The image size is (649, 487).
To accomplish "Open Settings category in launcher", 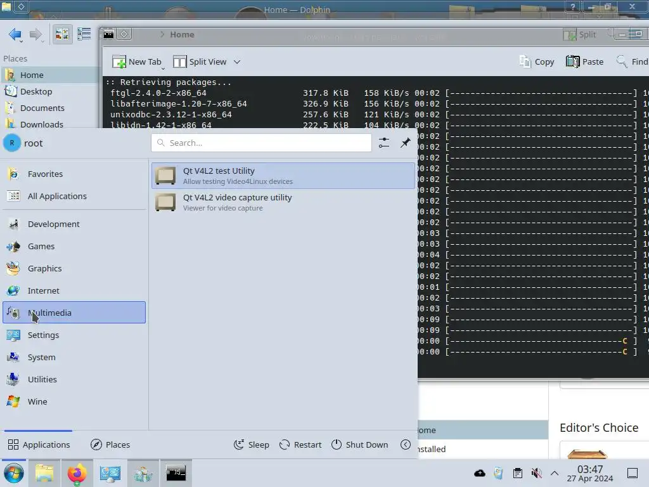I will 74,335.
